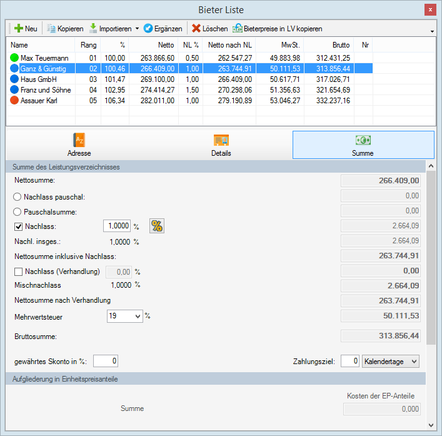Image resolution: width=442 pixels, height=436 pixels.
Task: Sort by the Netto nach NL column header
Action: pos(229,45)
